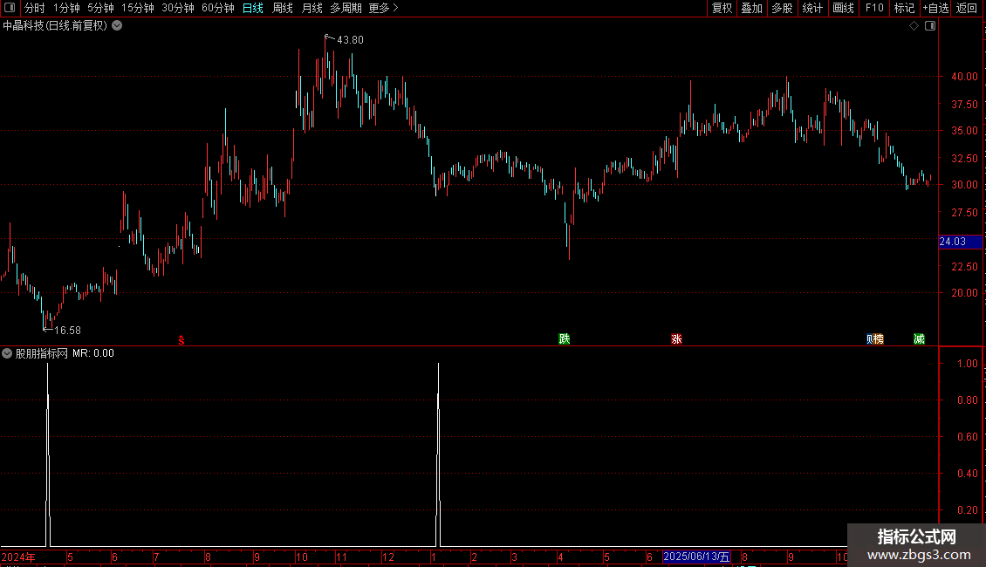Screen dimensions: 986x567
Task: Click the orange 榜 event marker
Action: [x=879, y=339]
